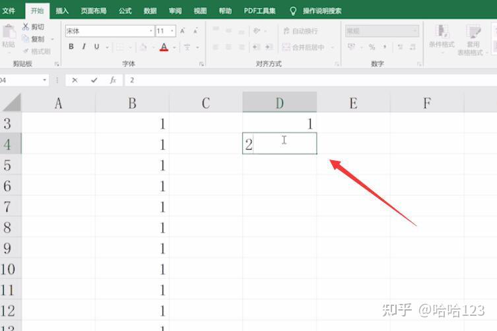Click the Cut (剪切) scissors button
497x331 pixels.
pyautogui.click(x=33, y=27)
